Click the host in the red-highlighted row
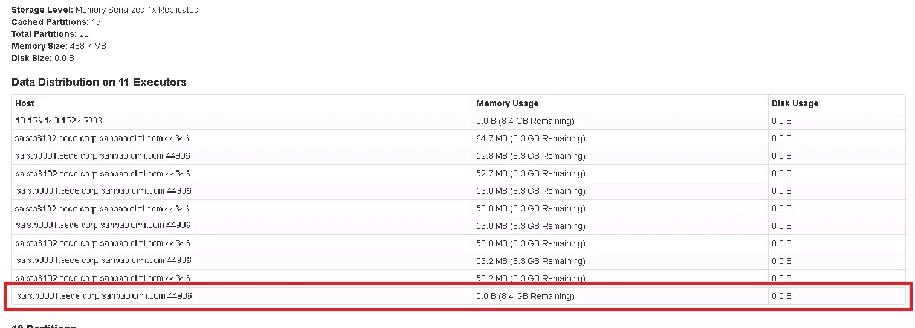The image size is (915, 328). click(x=104, y=296)
